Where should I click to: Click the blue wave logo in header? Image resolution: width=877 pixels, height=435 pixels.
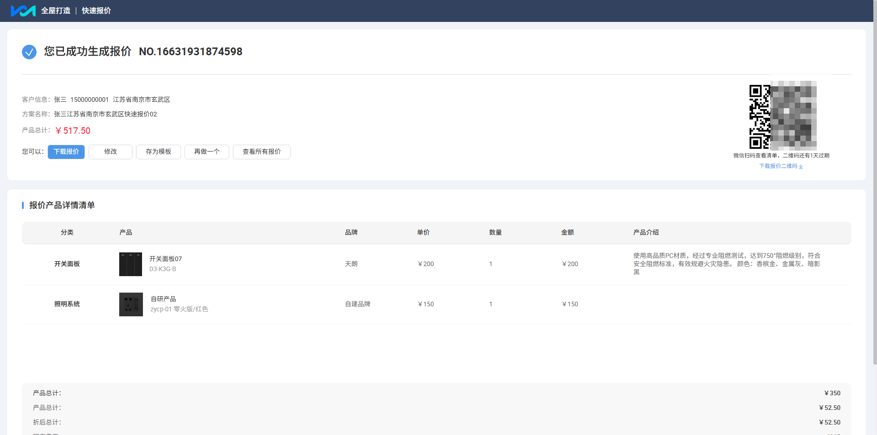(23, 10)
